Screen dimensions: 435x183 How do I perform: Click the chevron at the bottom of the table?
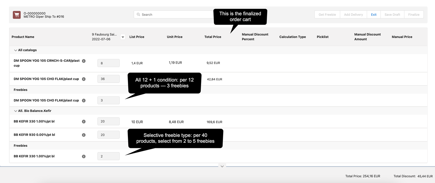[x=222, y=166]
